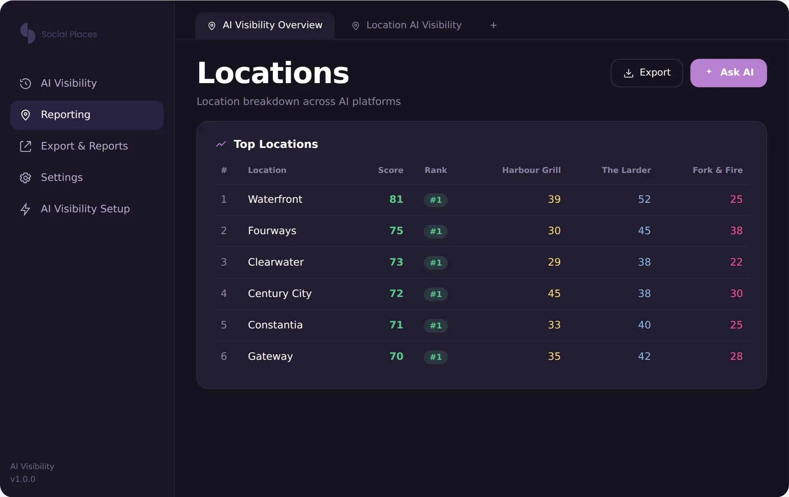Viewport: 789px width, 497px height.
Task: Click the AI Visibility Setup lightning icon
Action: (x=25, y=209)
